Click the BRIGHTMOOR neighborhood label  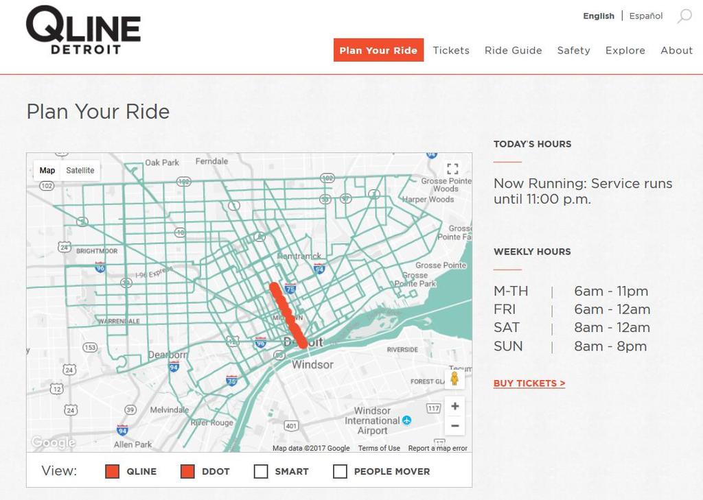tap(97, 251)
